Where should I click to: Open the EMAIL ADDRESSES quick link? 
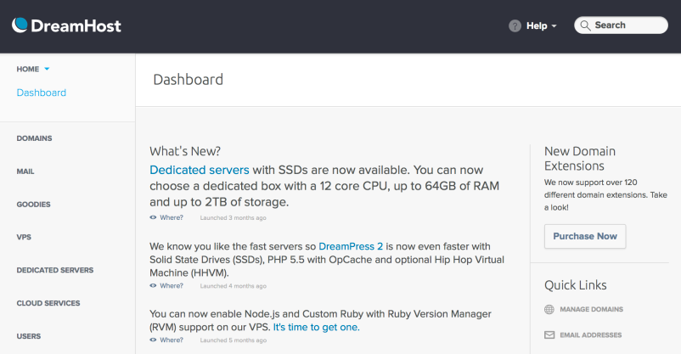591,334
